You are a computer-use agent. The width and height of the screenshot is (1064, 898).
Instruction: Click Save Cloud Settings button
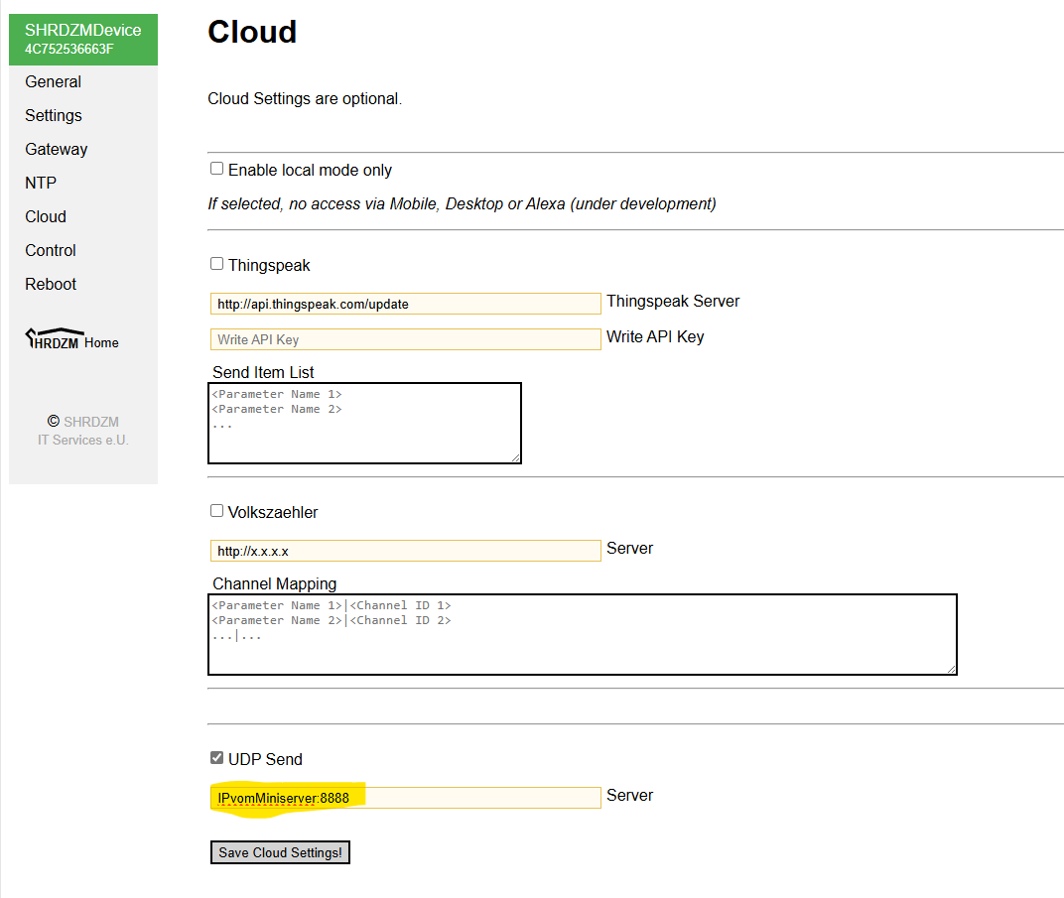tap(280, 852)
